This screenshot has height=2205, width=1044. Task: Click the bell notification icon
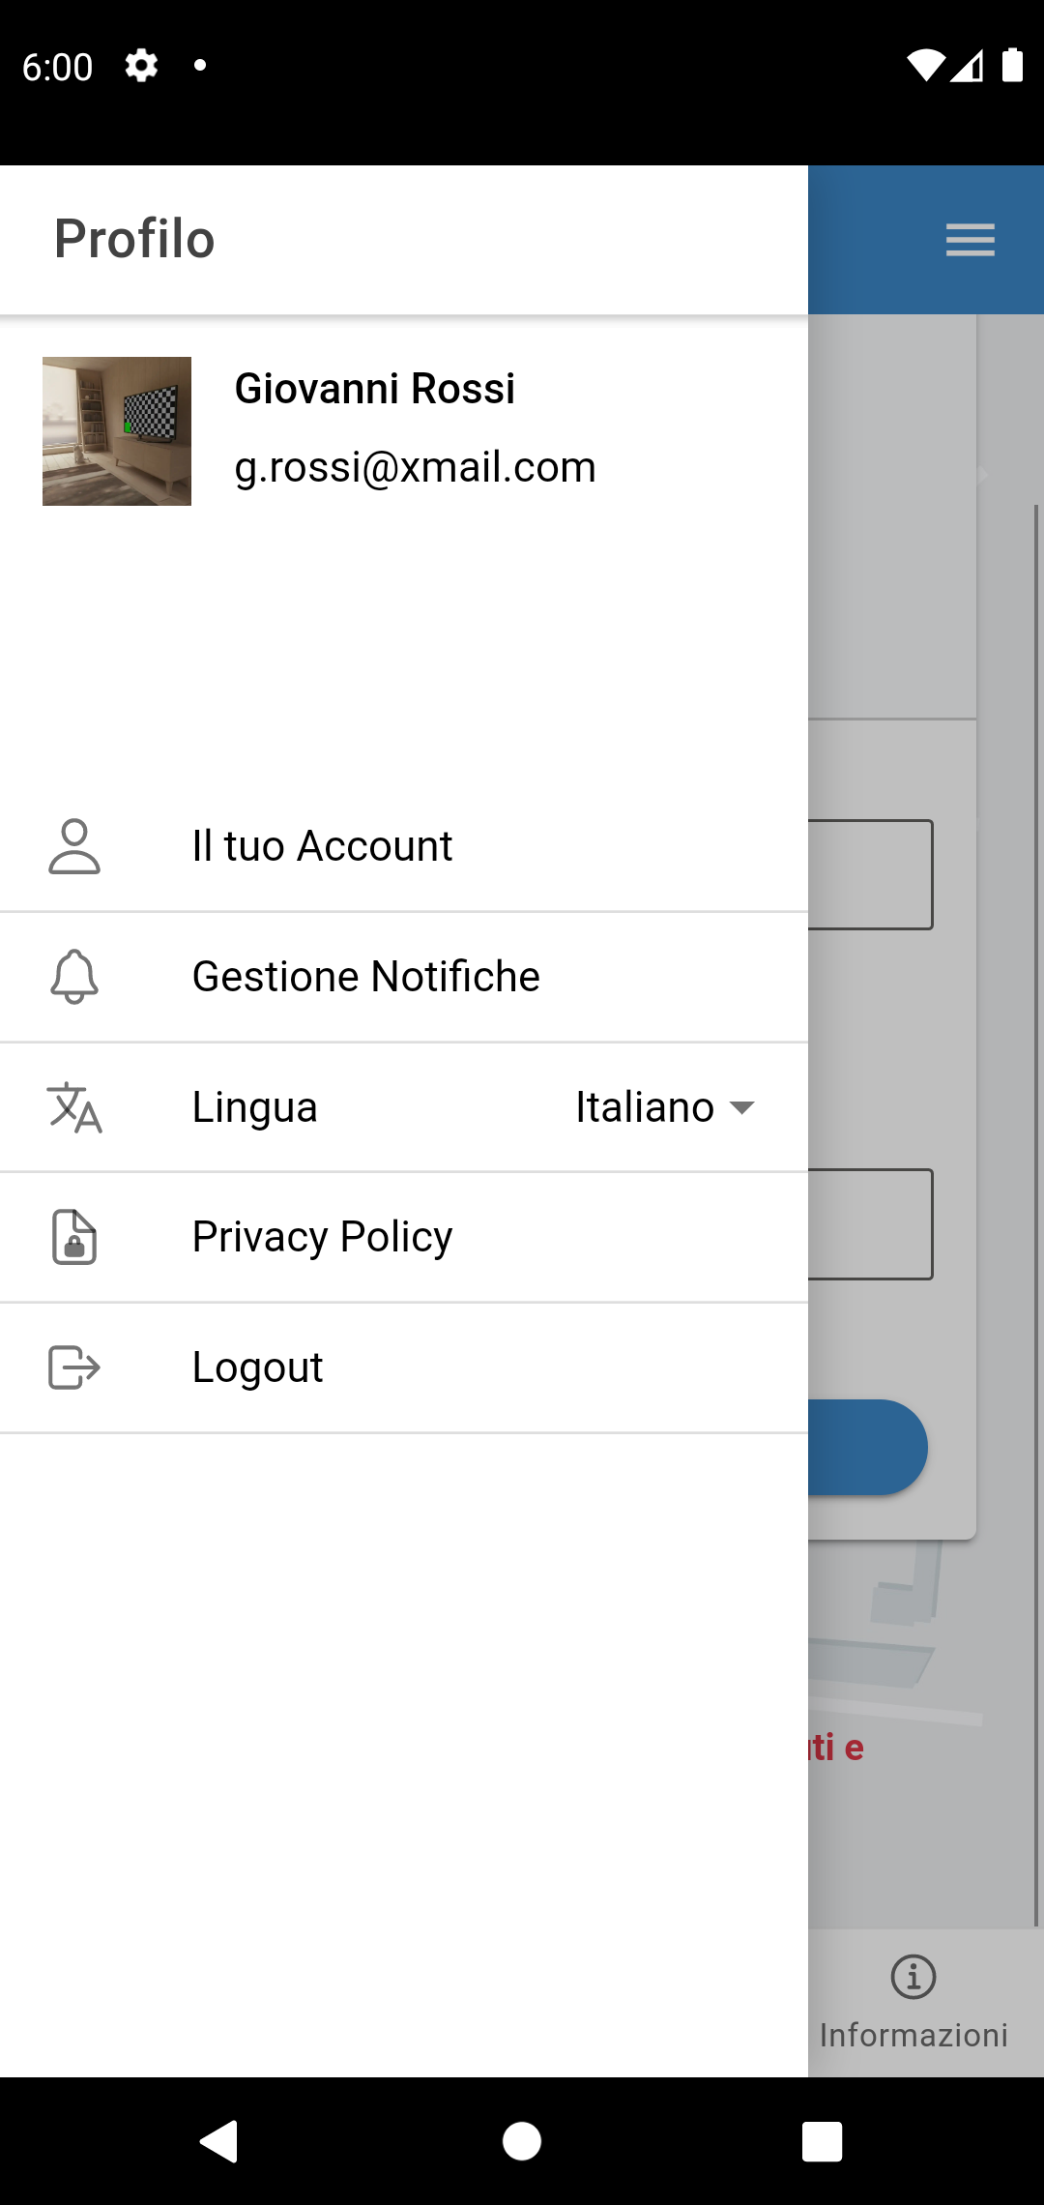pyautogui.click(x=74, y=977)
